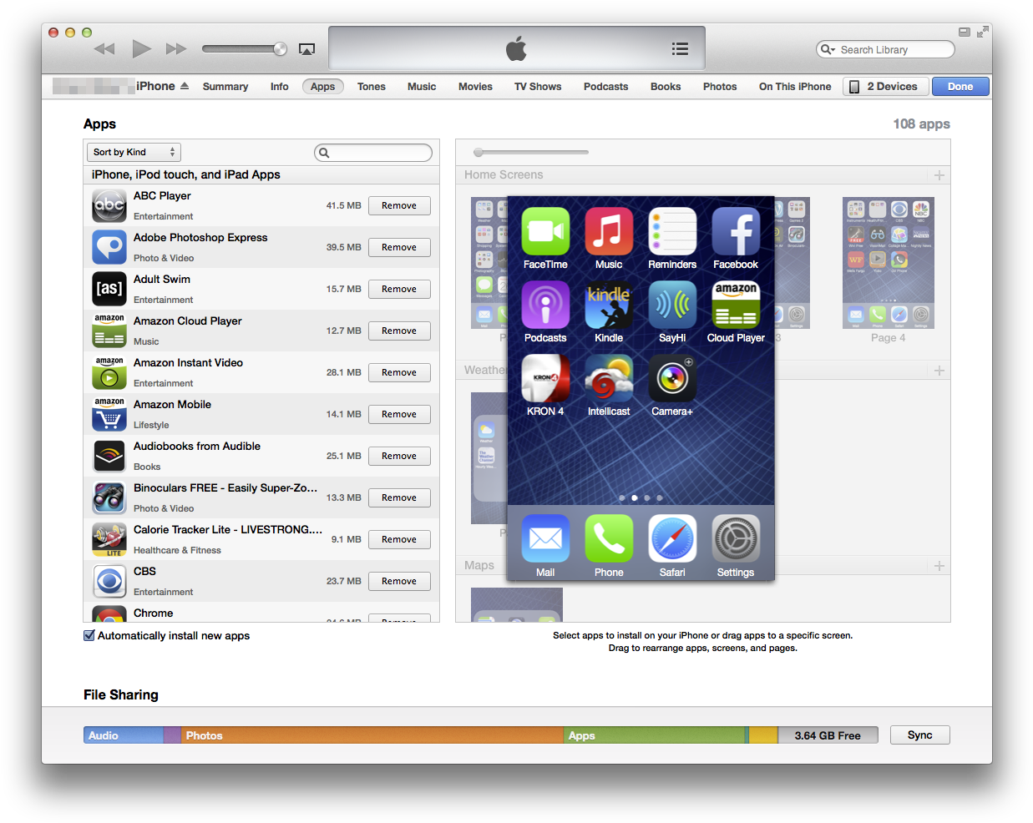Screen dimensions: 1033x823
Task: Open the On This iPhone tab
Action: pos(794,86)
